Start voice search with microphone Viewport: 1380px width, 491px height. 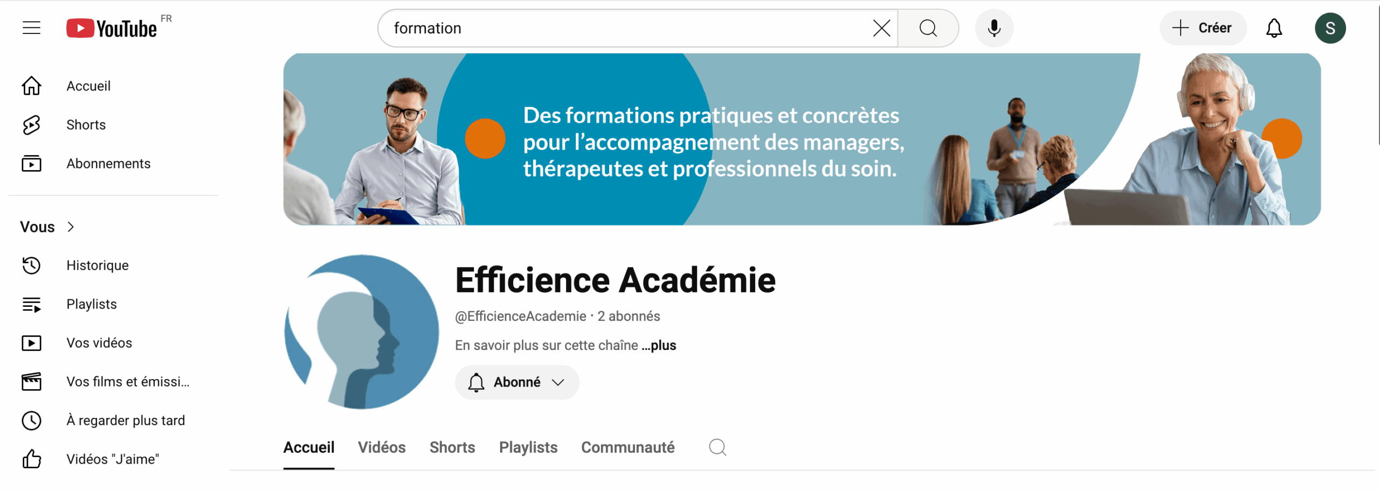pyautogui.click(x=994, y=28)
